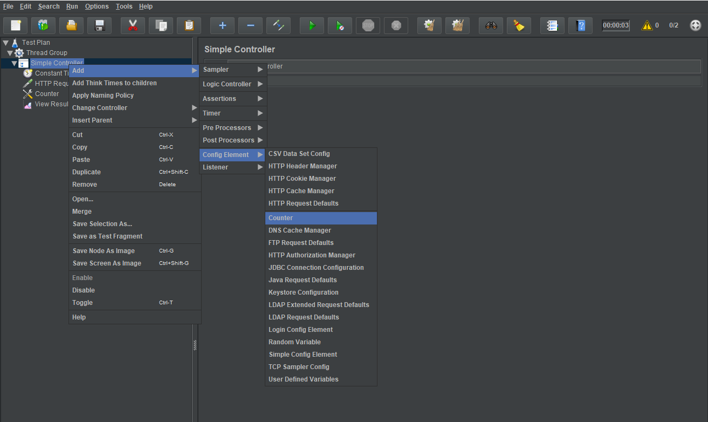Click the Collapse All minus icon

250,25
